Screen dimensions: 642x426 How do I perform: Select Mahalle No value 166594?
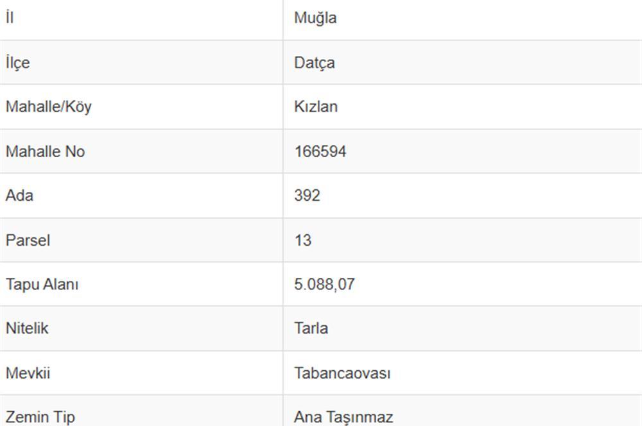320,151
